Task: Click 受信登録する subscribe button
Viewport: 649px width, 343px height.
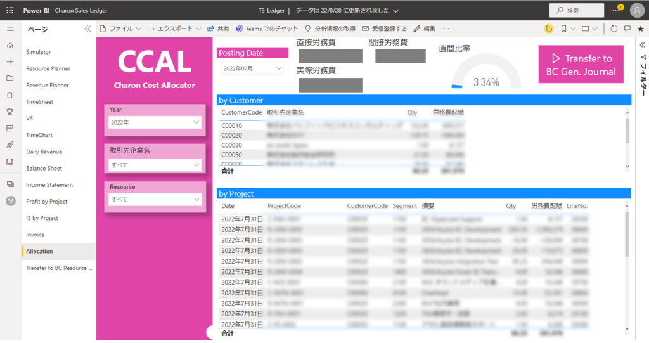Action: point(385,29)
